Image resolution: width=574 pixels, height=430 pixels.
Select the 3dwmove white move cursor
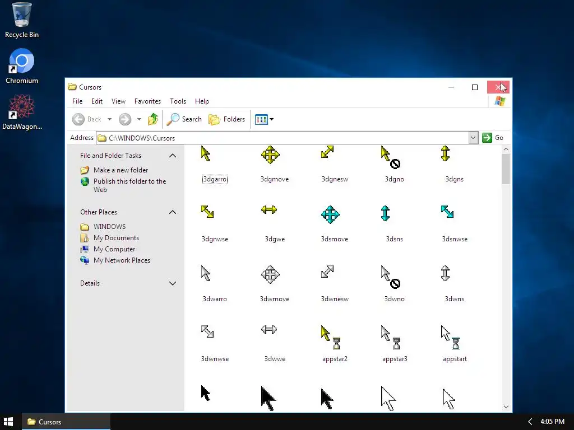tap(270, 274)
